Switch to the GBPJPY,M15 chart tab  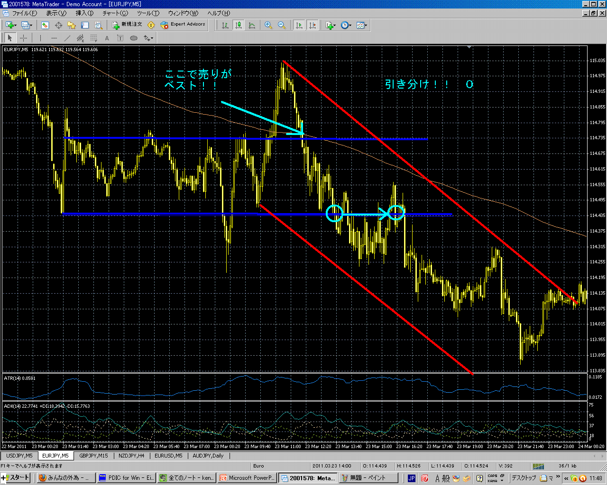(x=93, y=456)
